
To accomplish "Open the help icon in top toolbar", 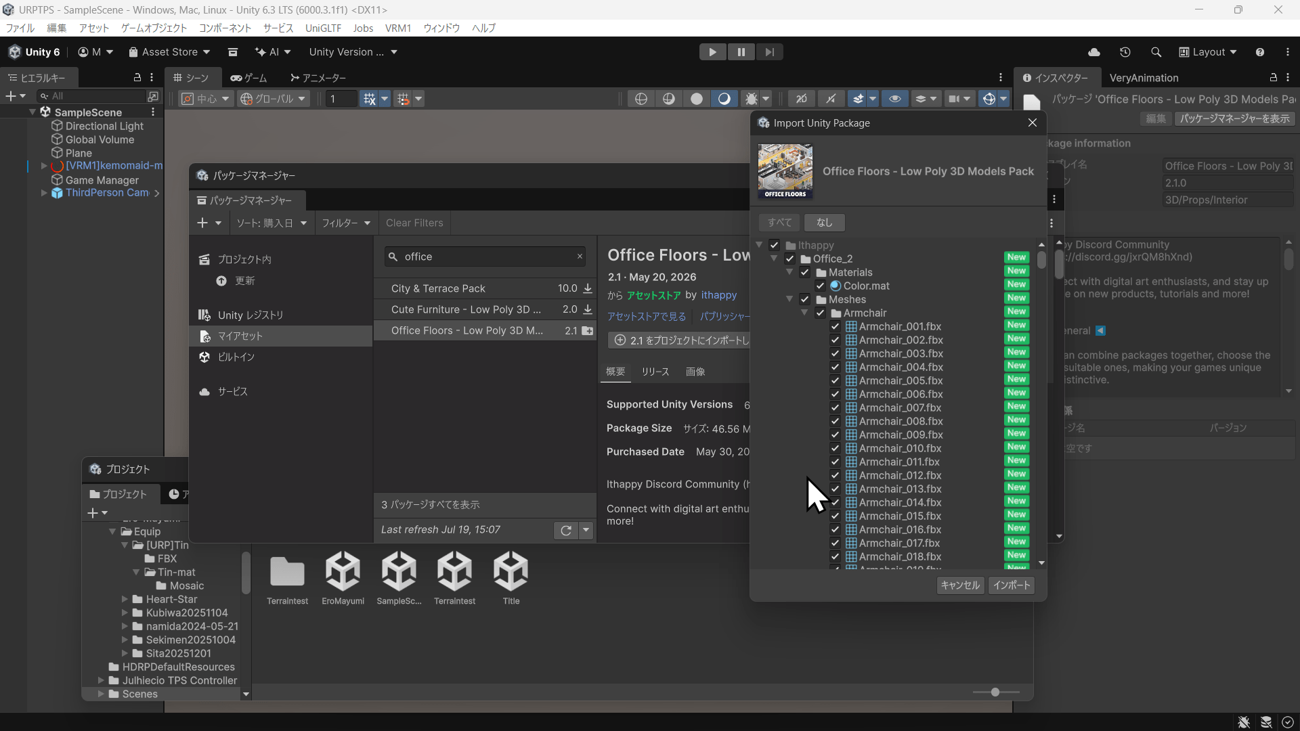I will point(1260,52).
